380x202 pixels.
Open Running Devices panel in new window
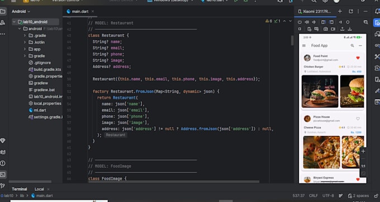coord(351,11)
